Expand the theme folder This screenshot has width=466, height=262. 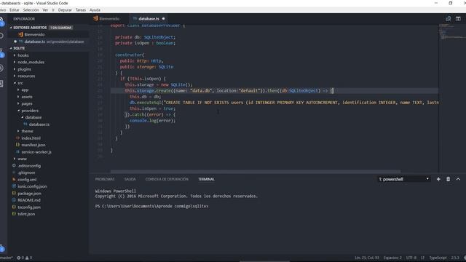[27, 131]
